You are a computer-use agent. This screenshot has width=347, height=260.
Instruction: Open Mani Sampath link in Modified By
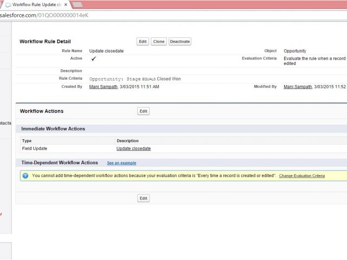tap(298, 87)
